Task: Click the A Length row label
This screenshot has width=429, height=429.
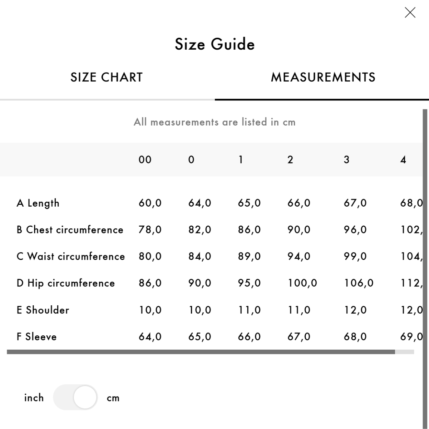Action: 38,203
